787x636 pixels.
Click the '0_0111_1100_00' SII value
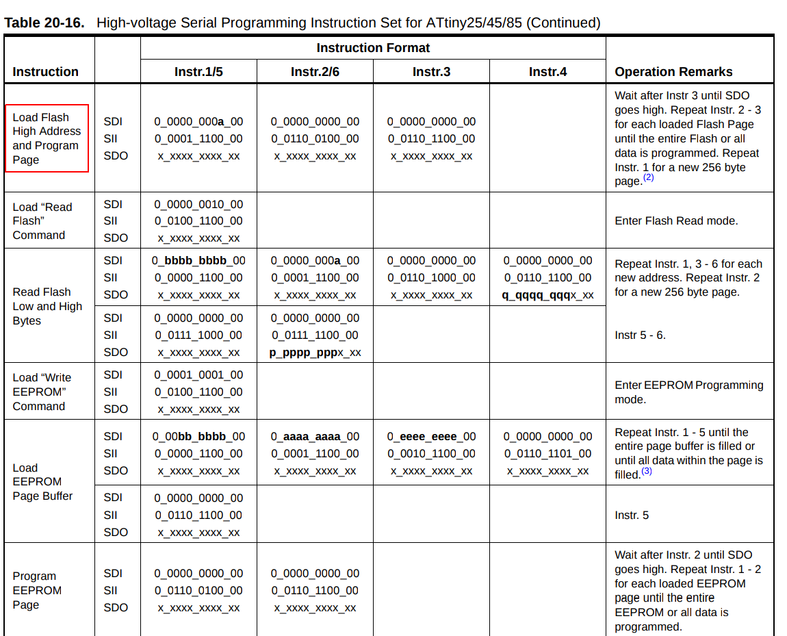(315, 335)
